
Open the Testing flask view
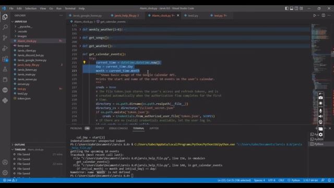tap(5, 69)
